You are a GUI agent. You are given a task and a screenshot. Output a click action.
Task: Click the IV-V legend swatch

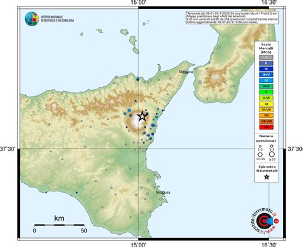pyautogui.click(x=266, y=86)
